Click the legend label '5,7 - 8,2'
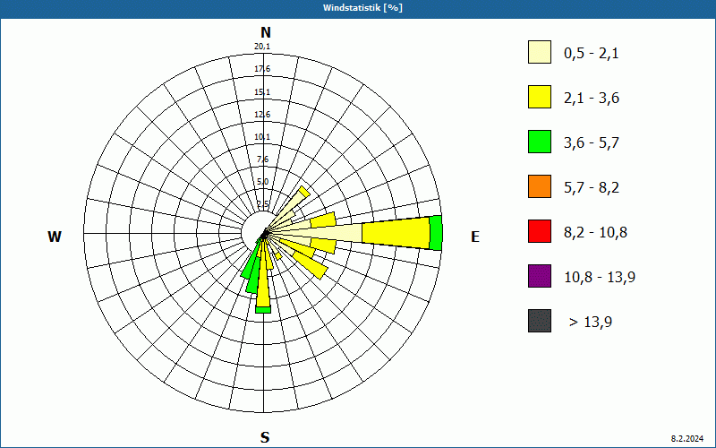 592,188
